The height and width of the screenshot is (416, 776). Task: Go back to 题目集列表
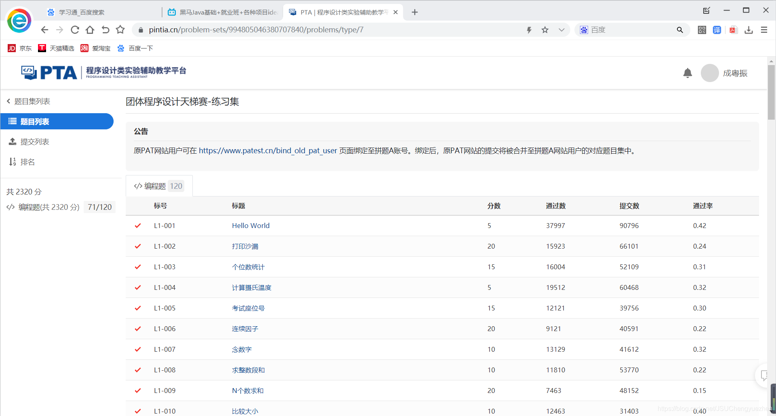(x=28, y=101)
